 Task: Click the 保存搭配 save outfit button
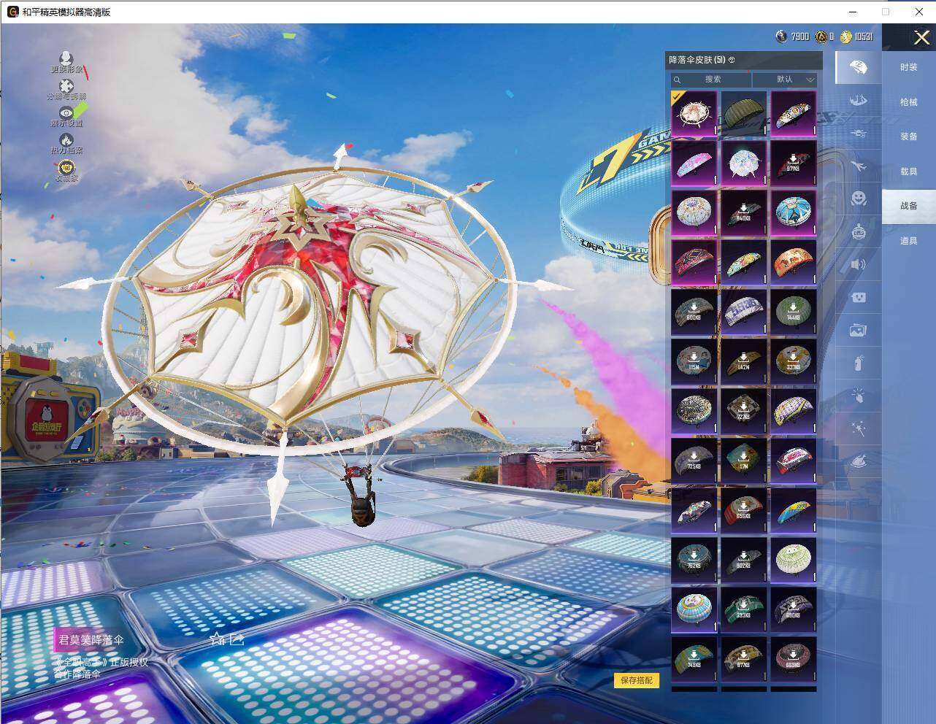[637, 680]
